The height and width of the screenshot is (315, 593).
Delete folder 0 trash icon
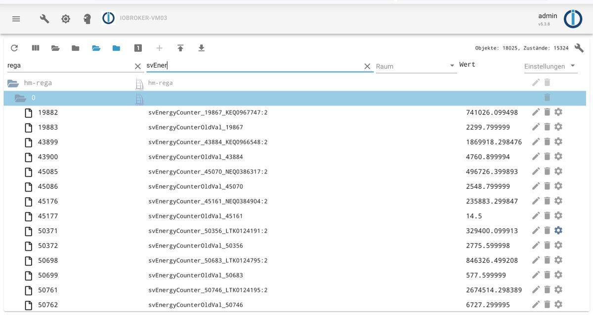coord(547,98)
